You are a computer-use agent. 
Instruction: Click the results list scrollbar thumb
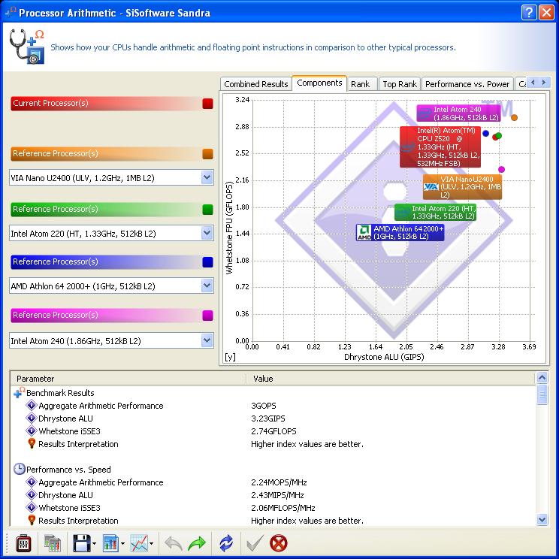tap(542, 394)
